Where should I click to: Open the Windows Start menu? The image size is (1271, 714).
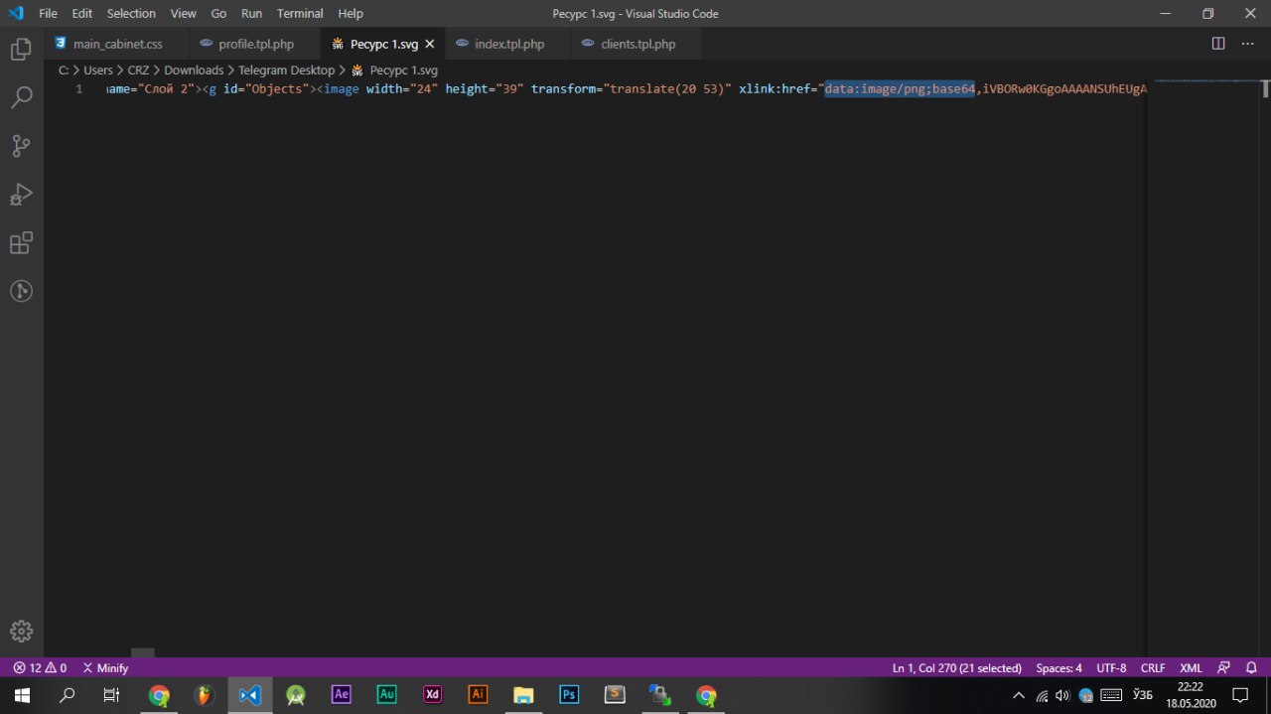pyautogui.click(x=22, y=695)
